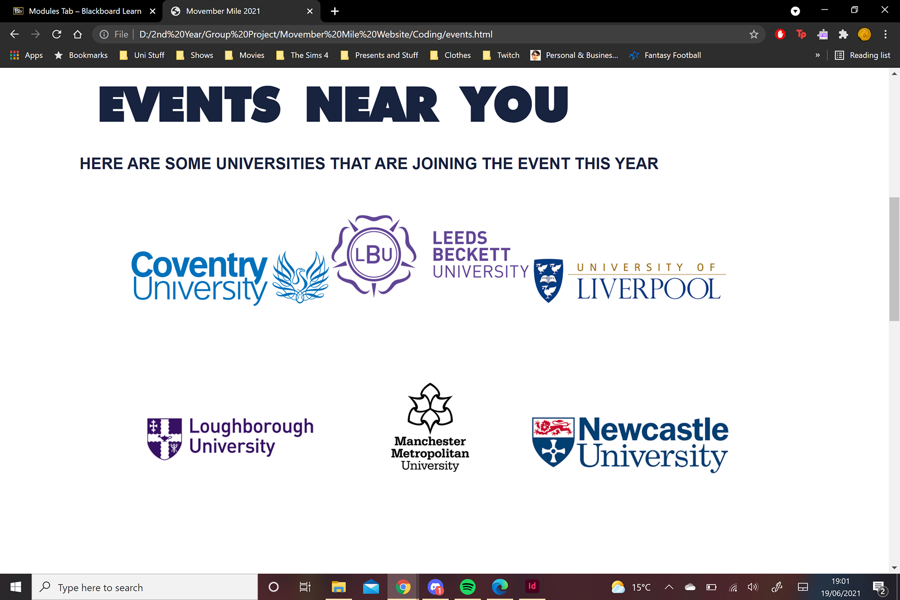Click the University of Liverpool logo
This screenshot has height=600, width=900.
point(630,280)
